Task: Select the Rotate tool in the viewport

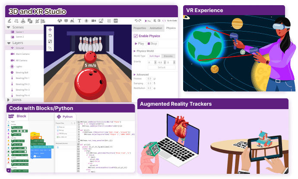Action: [51, 35]
